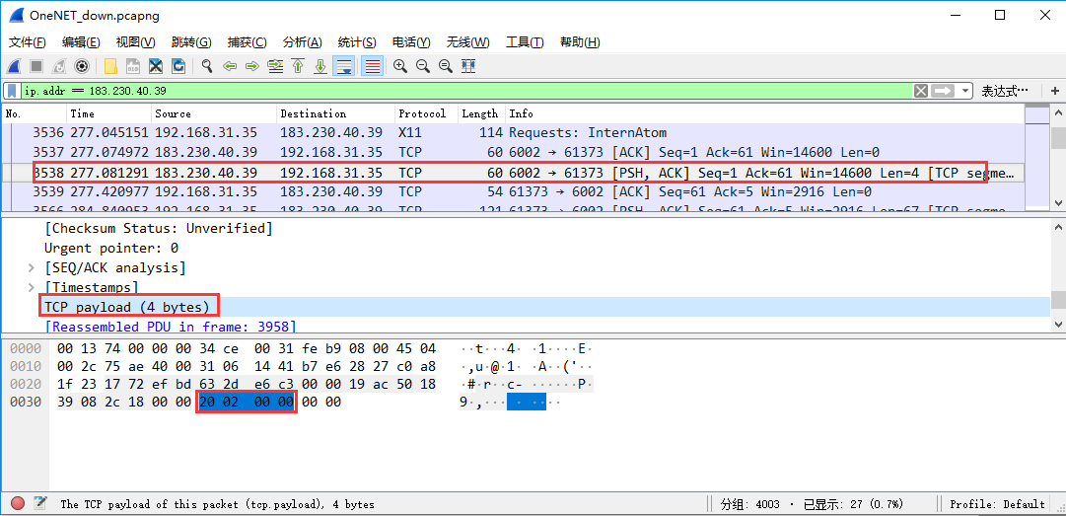Image resolution: width=1066 pixels, height=516 pixels.
Task: Select the Checksum Status: Unverified line
Action: (x=159, y=229)
